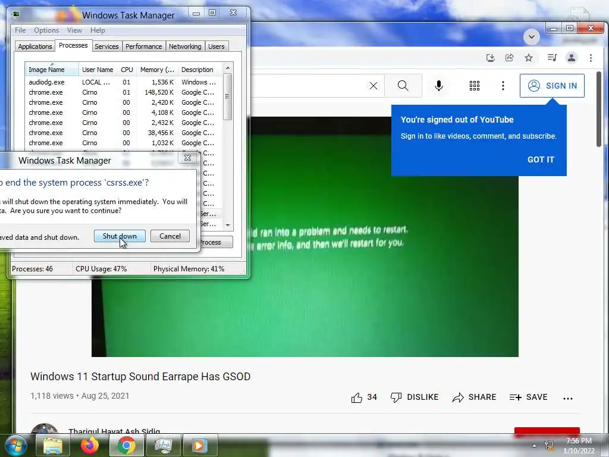The image size is (609, 457).
Task: Open the YouTube apps grid icon
Action: 474,86
